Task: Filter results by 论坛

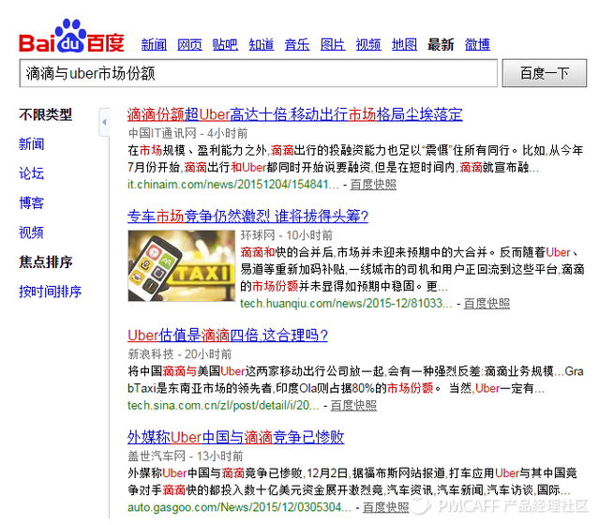Action: (31, 173)
